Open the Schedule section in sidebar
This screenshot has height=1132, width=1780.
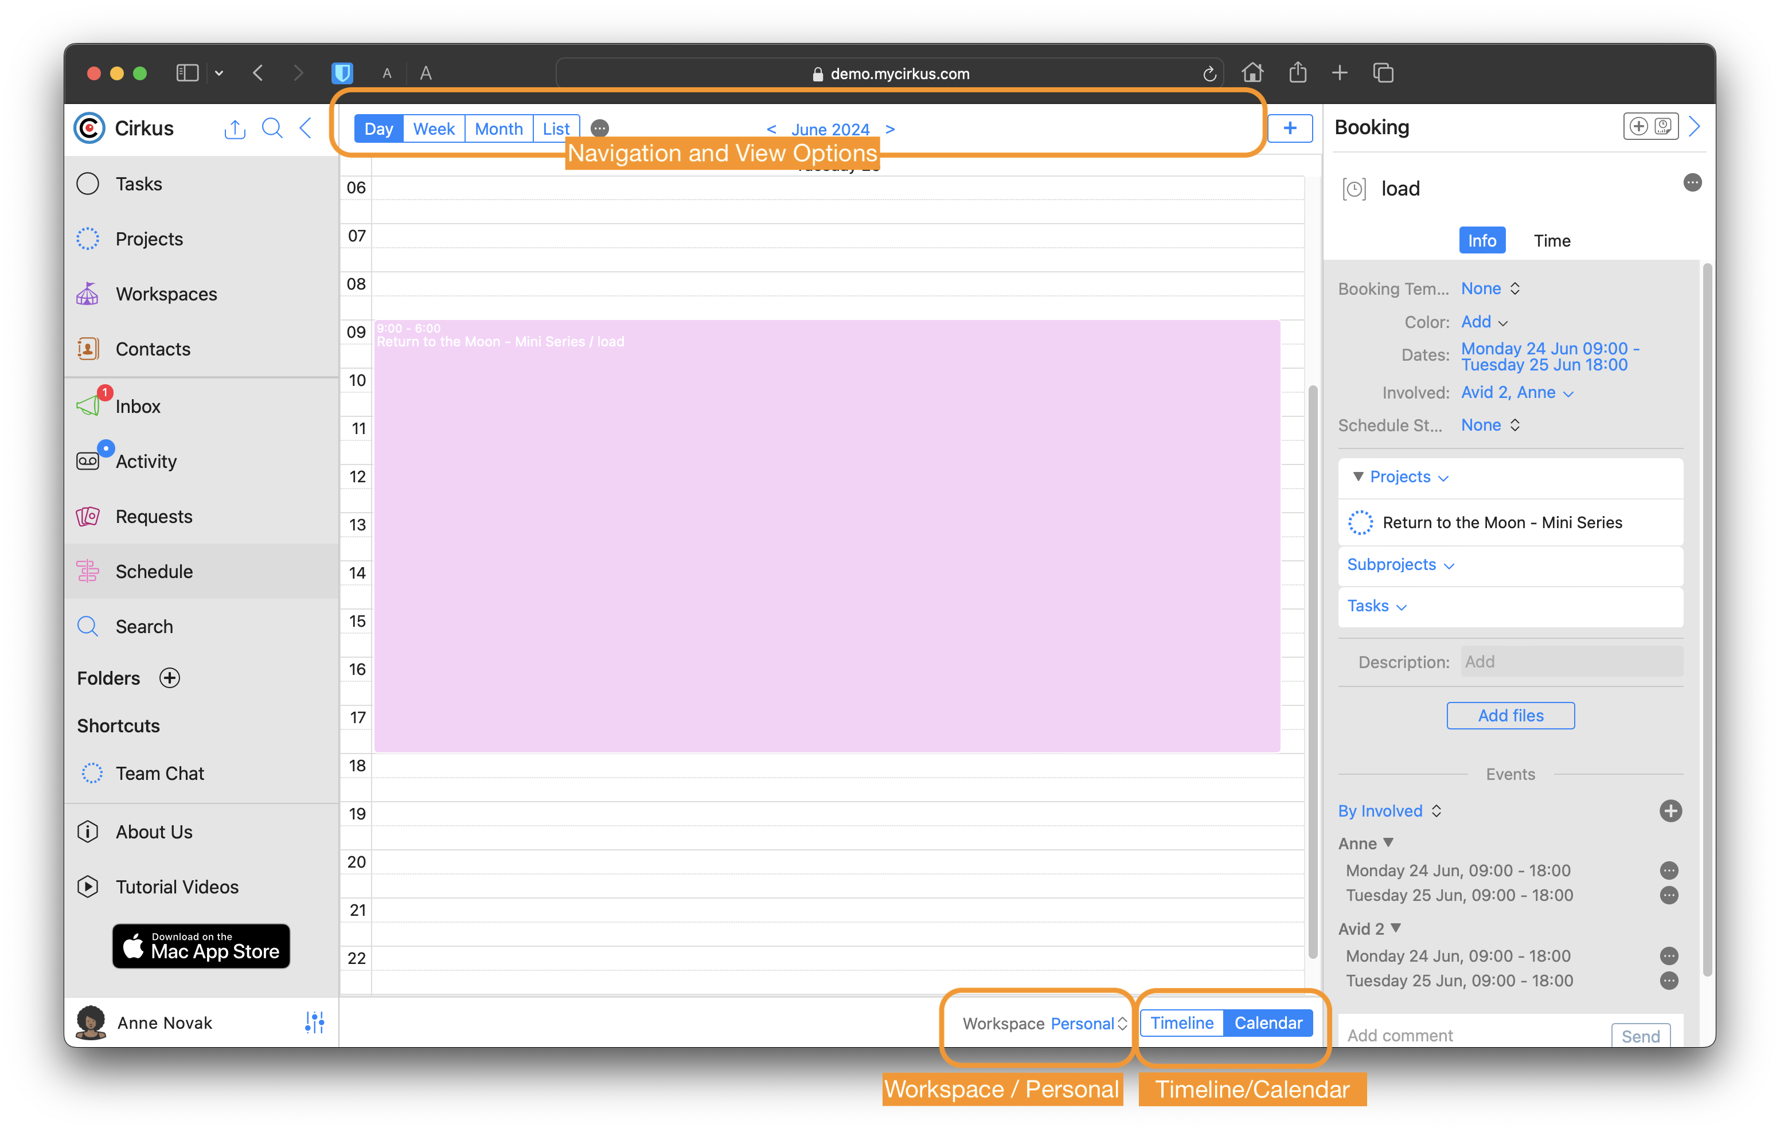pyautogui.click(x=154, y=572)
